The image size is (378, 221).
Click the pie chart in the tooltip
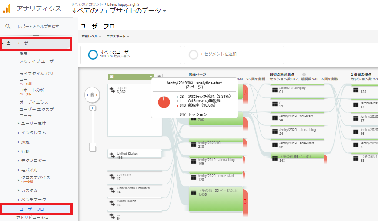pyautogui.click(x=164, y=102)
